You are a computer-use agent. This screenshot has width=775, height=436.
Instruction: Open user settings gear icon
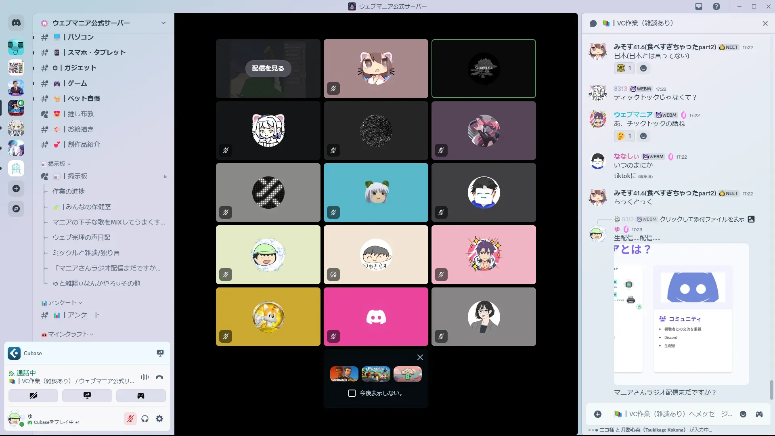click(x=159, y=419)
